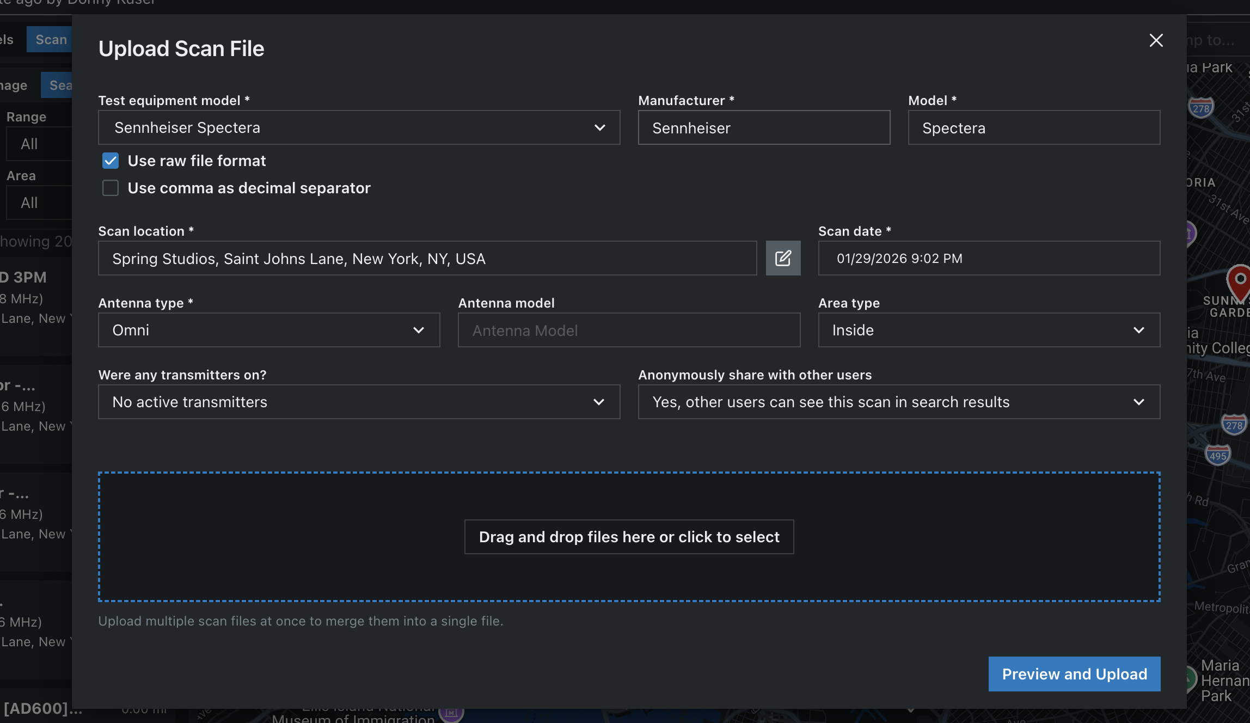Focus the Antenna Model text field

tap(629, 330)
